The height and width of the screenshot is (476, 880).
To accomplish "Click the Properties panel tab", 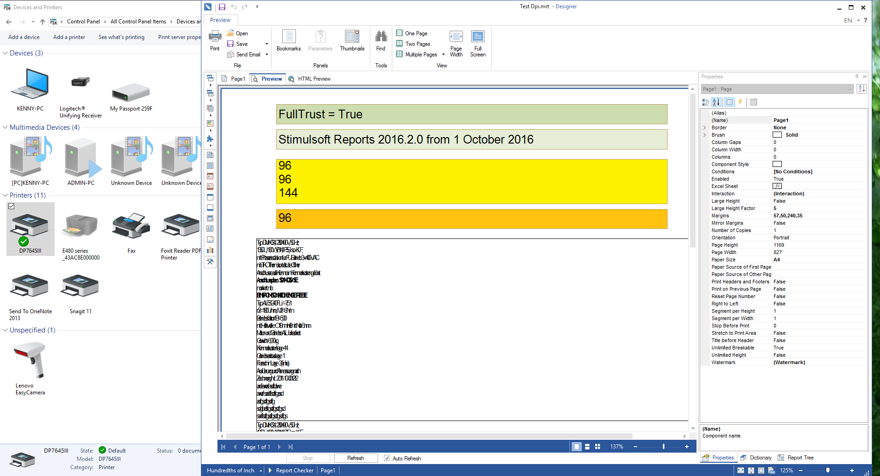I will pyautogui.click(x=718, y=458).
